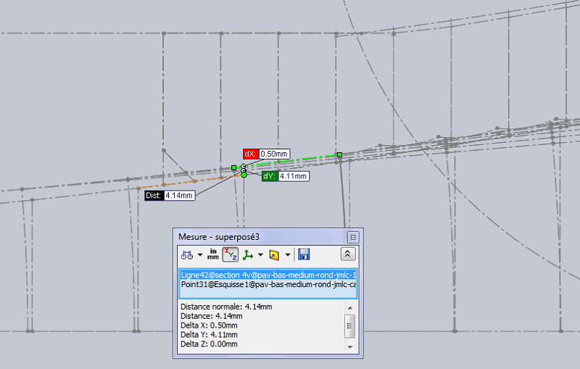Screen dimensions: 580x369
Task: Click the arc/edge distance binoculars icon
Action: [x=187, y=254]
